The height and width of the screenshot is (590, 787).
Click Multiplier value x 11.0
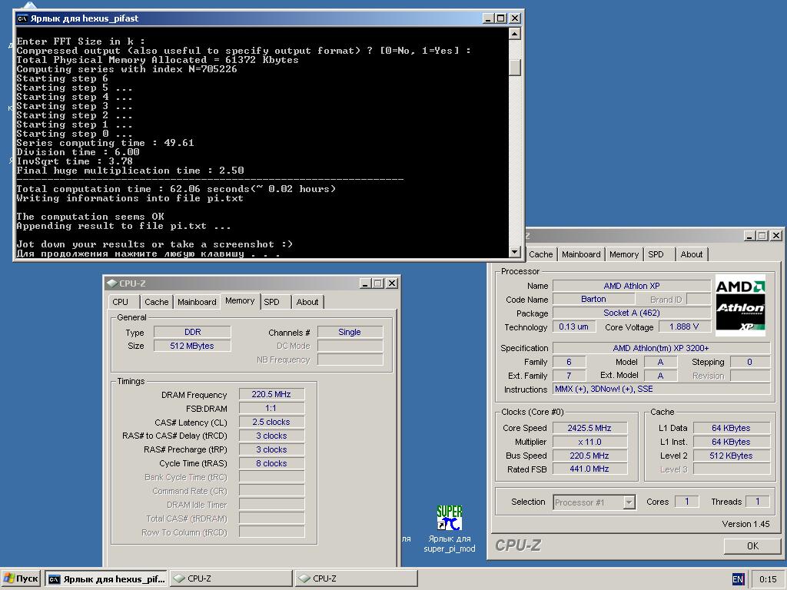(x=589, y=442)
